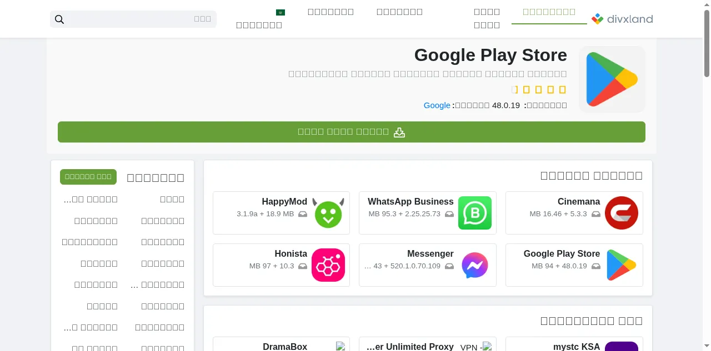Viewport: 711px width, 351px height.
Task: Click the green flag icon in navigation
Action: [x=281, y=12]
